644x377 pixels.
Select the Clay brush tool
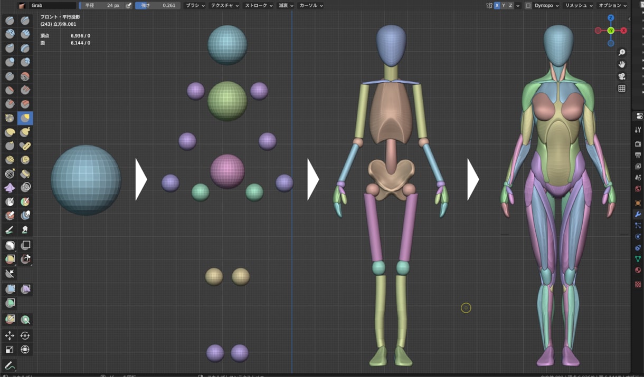coord(10,34)
